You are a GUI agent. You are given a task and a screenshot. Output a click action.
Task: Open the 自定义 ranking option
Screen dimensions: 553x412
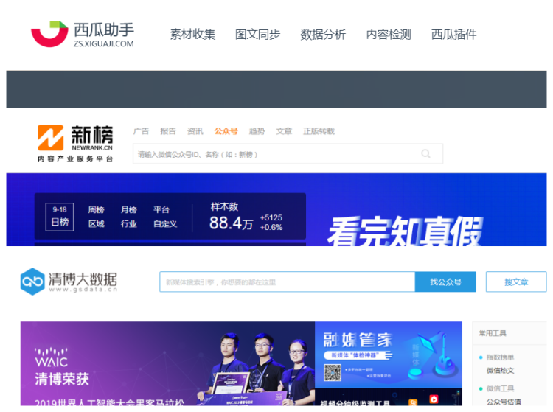coord(165,224)
